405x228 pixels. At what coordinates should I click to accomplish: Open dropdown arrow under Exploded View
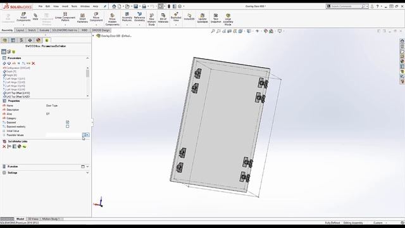tap(176, 25)
